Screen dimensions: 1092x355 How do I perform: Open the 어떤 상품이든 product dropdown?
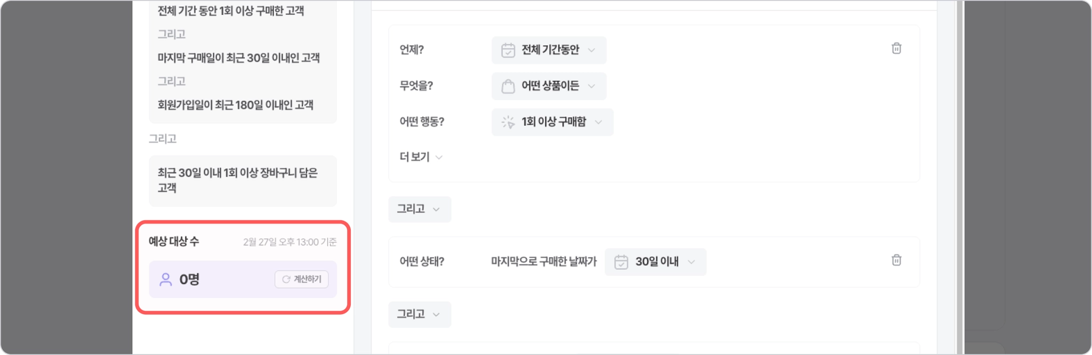point(549,86)
